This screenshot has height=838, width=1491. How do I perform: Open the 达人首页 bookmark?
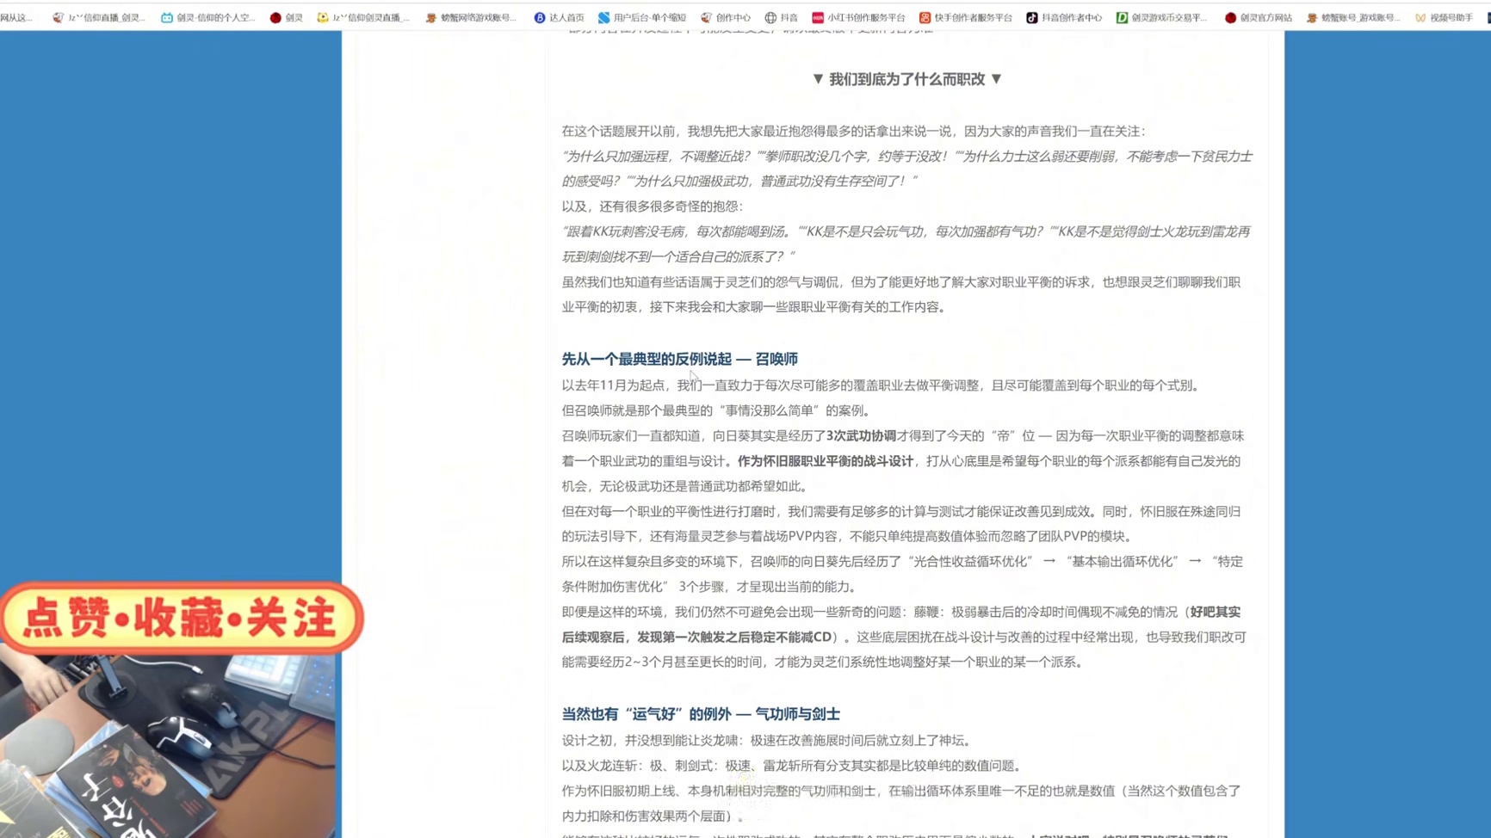tap(559, 17)
